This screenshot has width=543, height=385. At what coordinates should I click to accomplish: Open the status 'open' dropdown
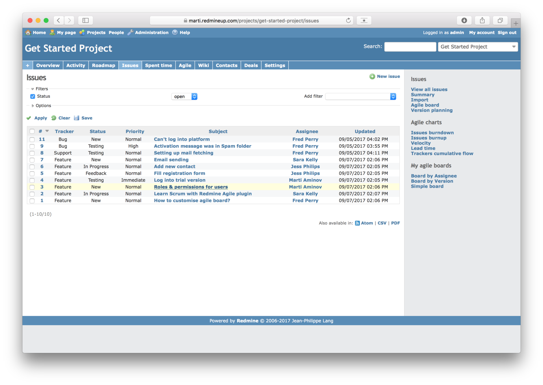click(184, 97)
